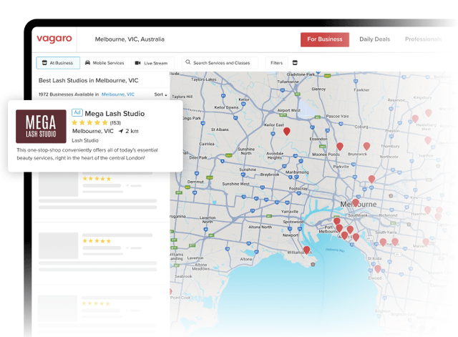Open the Mega Lash Studio listing title

(114, 114)
